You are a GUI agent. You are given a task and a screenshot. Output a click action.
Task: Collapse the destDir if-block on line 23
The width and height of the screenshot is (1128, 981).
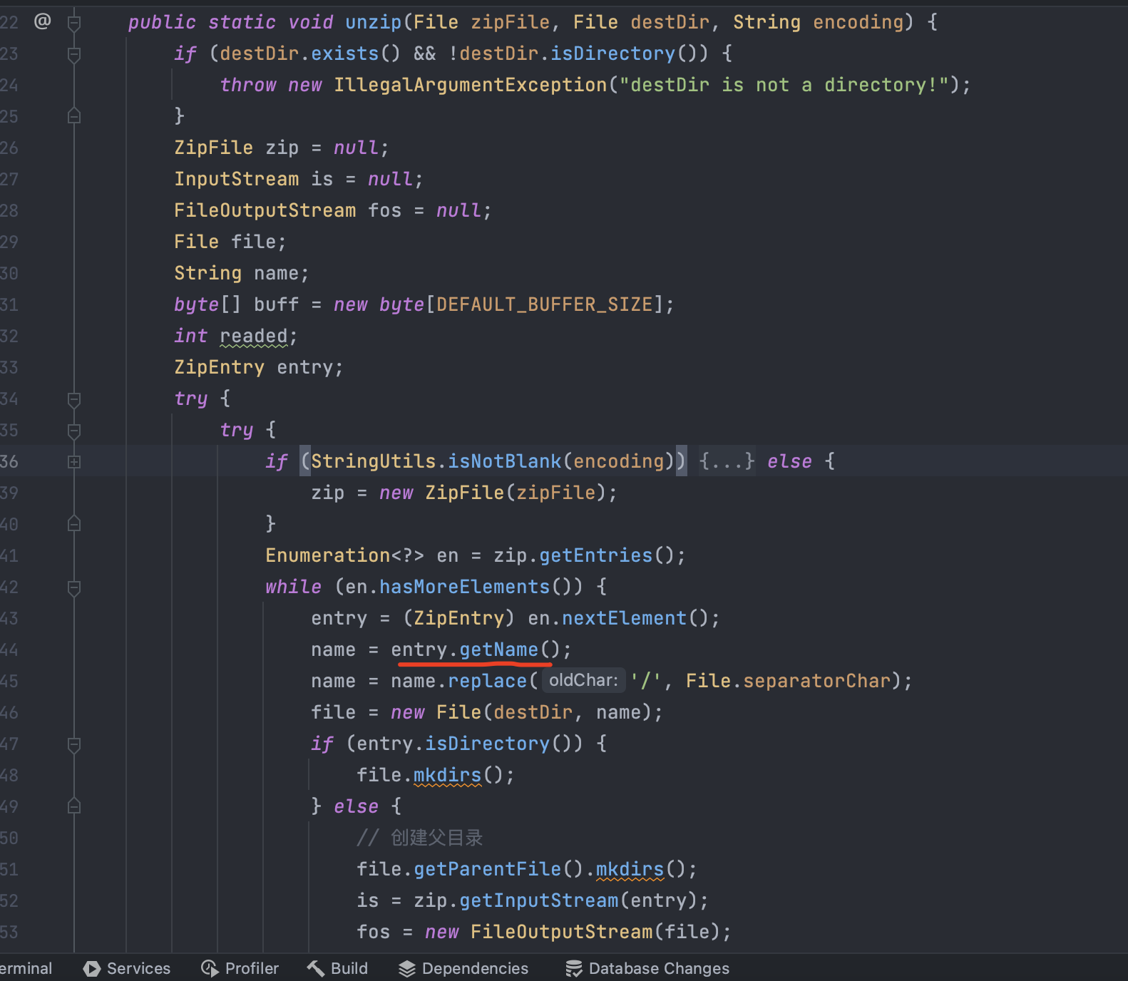[x=74, y=54]
